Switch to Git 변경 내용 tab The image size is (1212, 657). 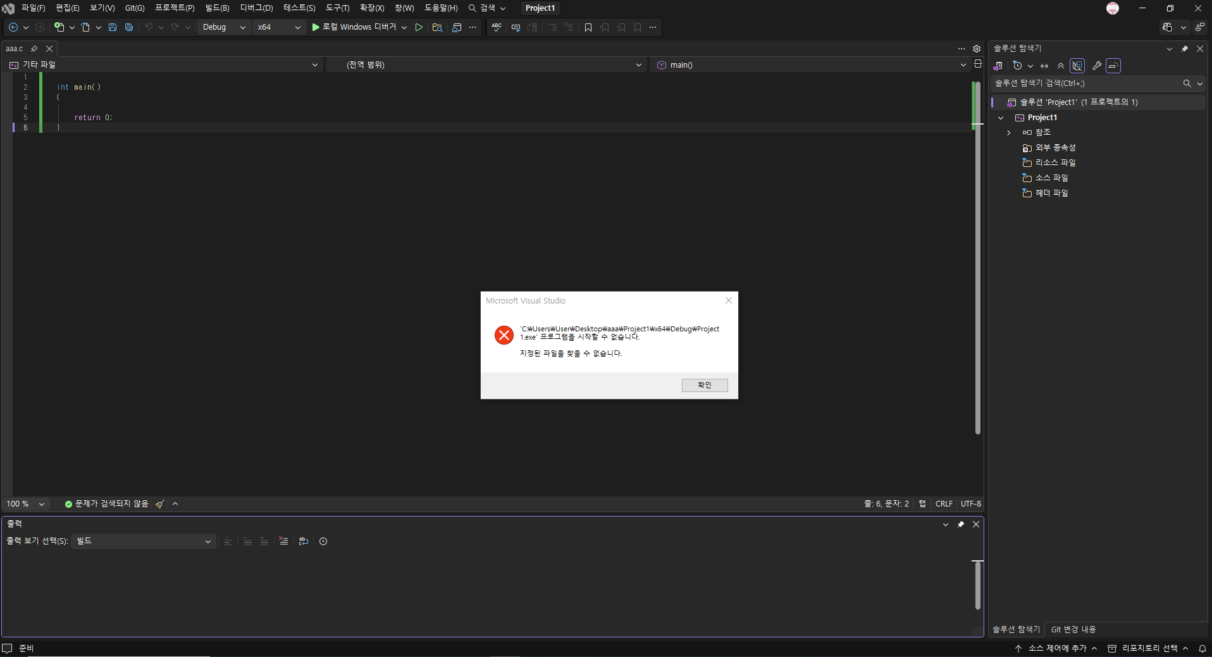1073,629
